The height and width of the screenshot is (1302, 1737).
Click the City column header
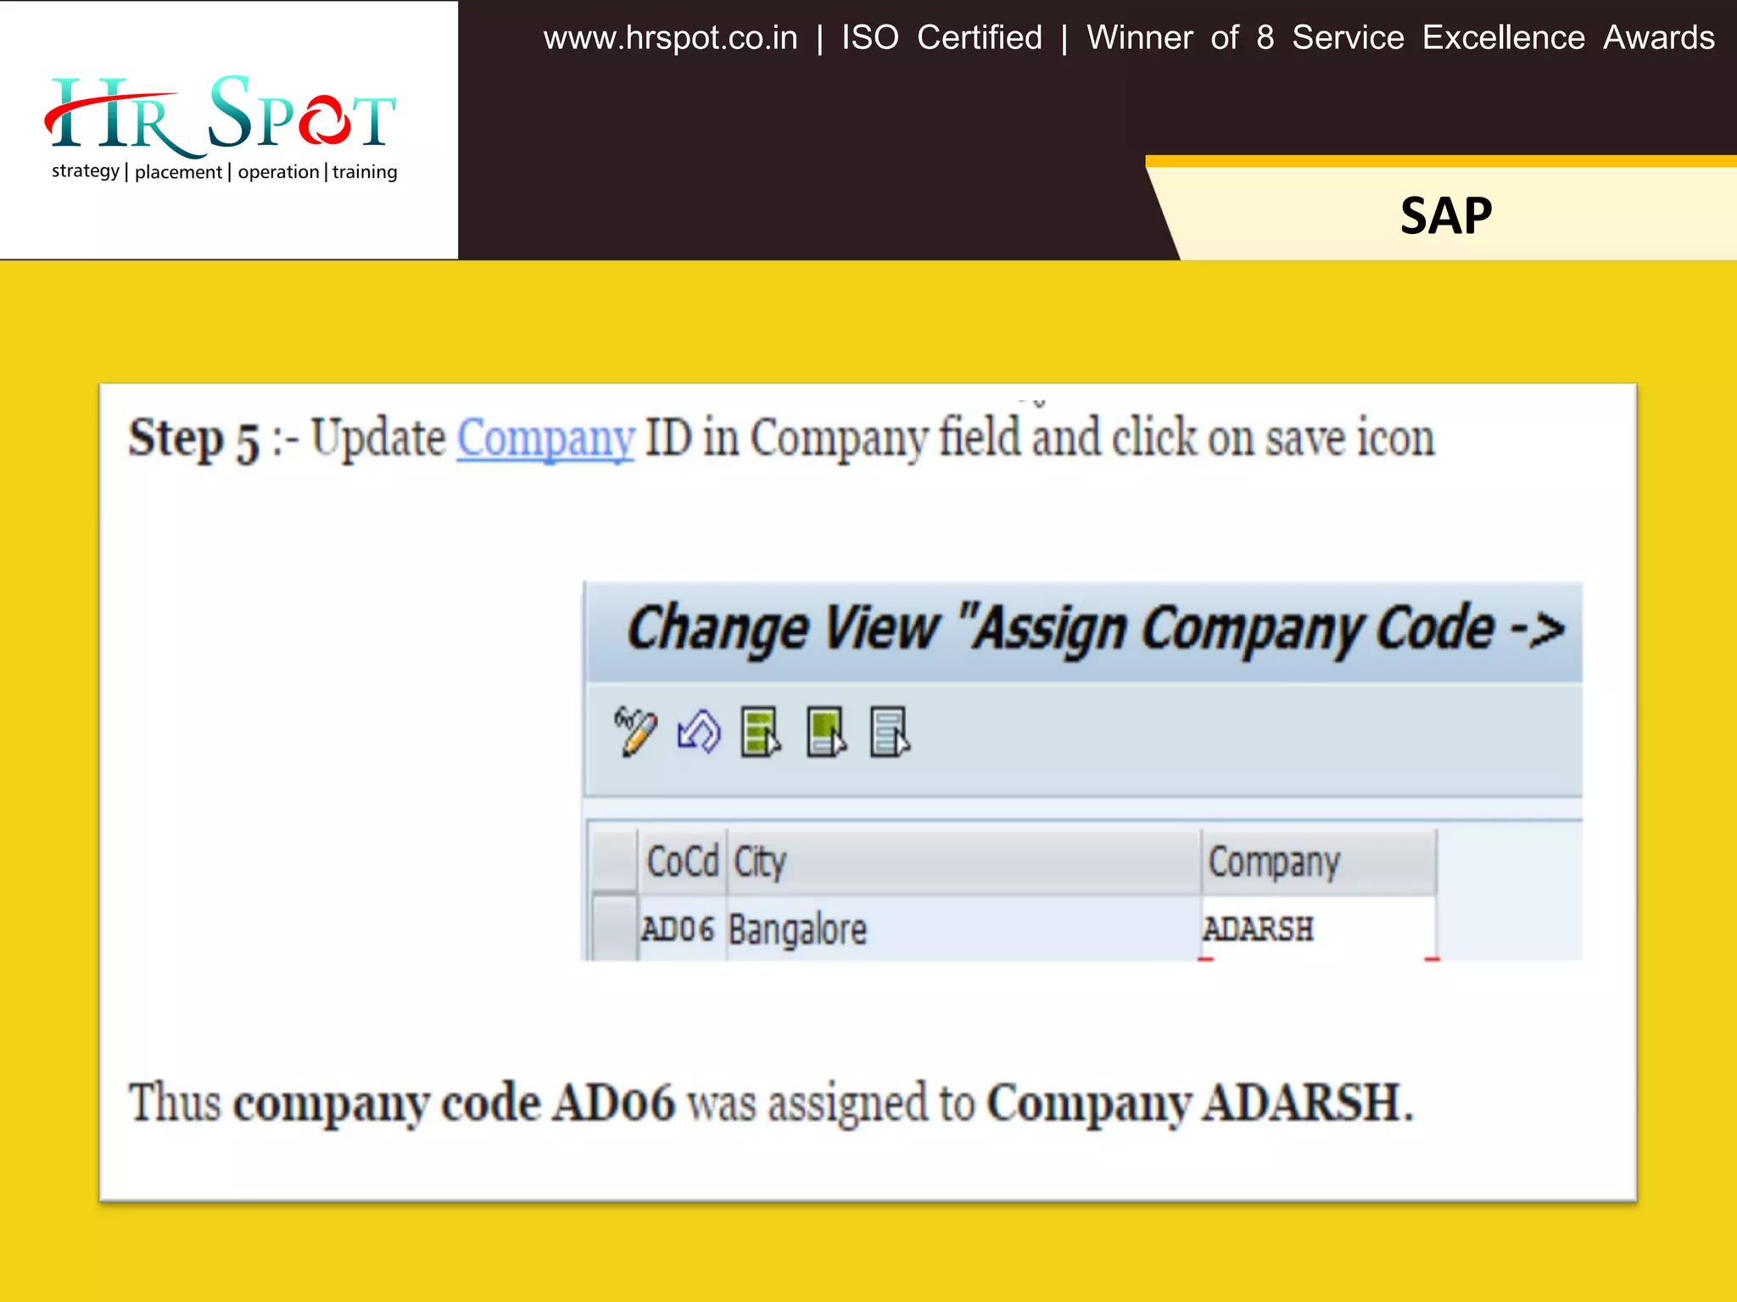(x=963, y=862)
